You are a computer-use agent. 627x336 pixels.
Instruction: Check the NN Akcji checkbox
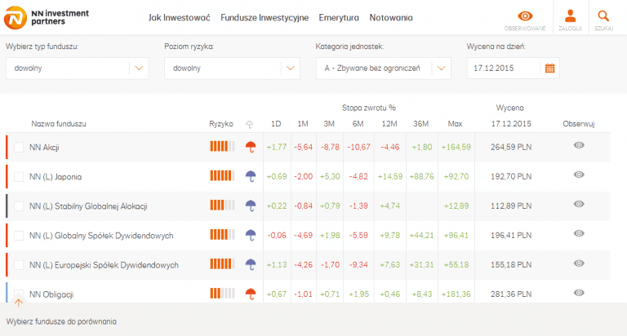tap(20, 148)
